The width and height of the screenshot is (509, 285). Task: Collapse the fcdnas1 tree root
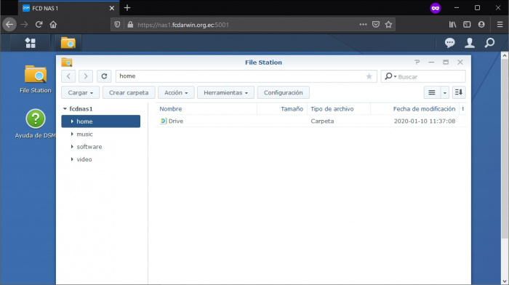[x=65, y=109]
